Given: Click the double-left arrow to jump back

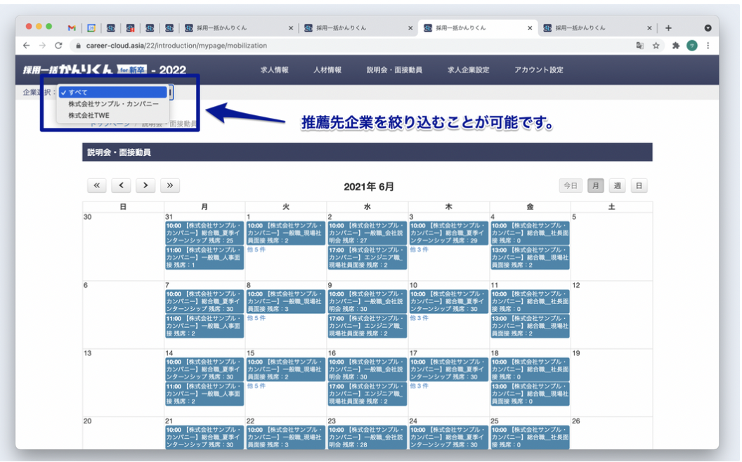Looking at the screenshot, I should click(x=97, y=185).
